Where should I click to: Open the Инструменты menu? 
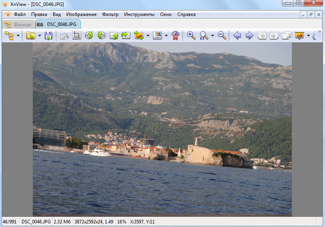click(139, 14)
